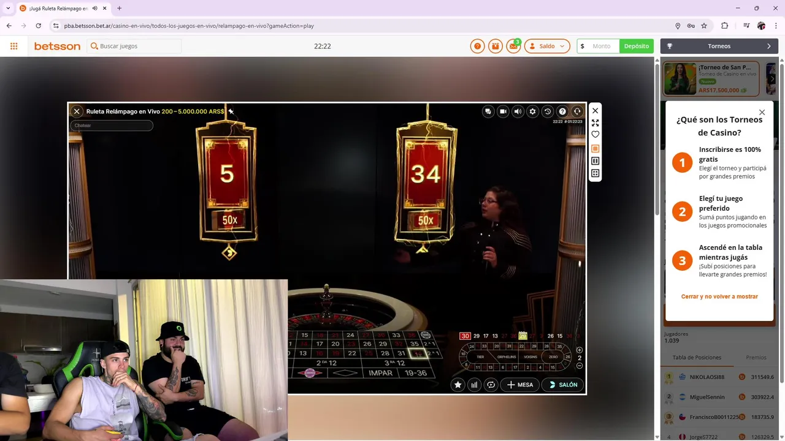Focus the Buscar juegos search field
Screen dimensions: 785x441
pyautogui.click(x=134, y=46)
